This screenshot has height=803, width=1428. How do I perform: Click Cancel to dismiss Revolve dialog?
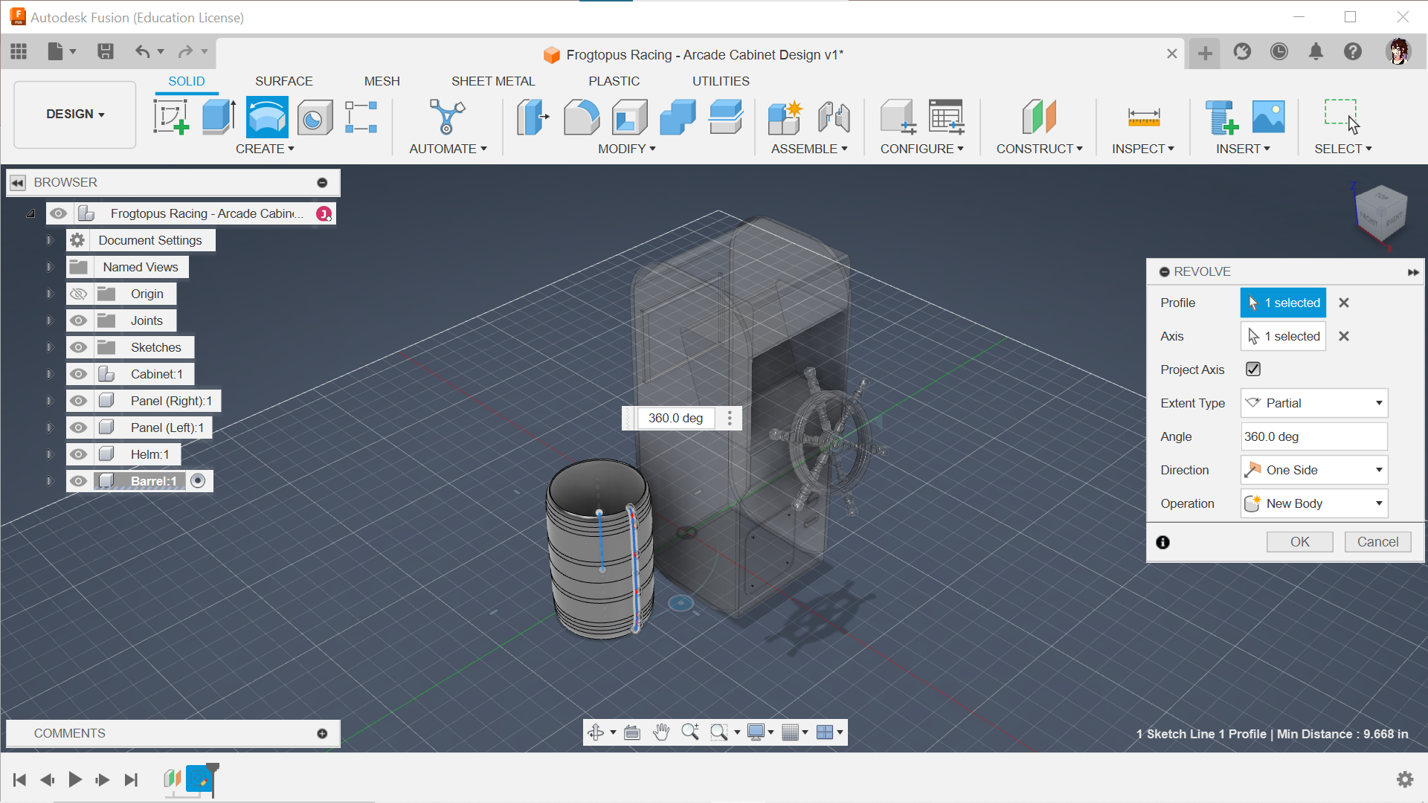1377,541
